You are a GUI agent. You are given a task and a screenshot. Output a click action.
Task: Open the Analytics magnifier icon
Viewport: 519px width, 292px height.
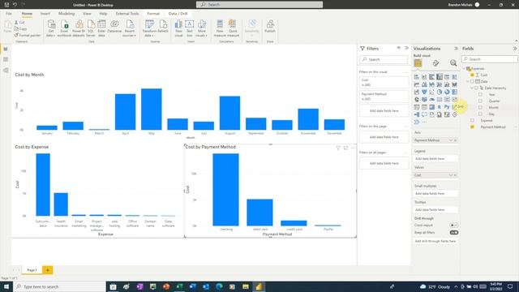(x=453, y=63)
